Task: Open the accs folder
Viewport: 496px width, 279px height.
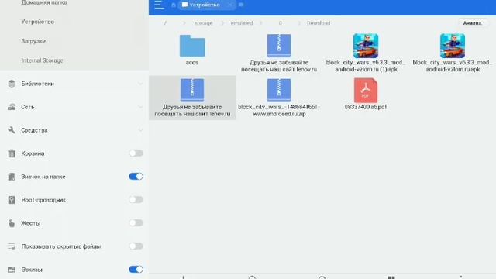Action: (192, 50)
